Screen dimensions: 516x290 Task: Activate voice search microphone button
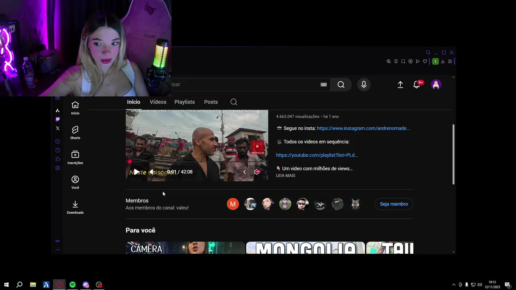364,85
